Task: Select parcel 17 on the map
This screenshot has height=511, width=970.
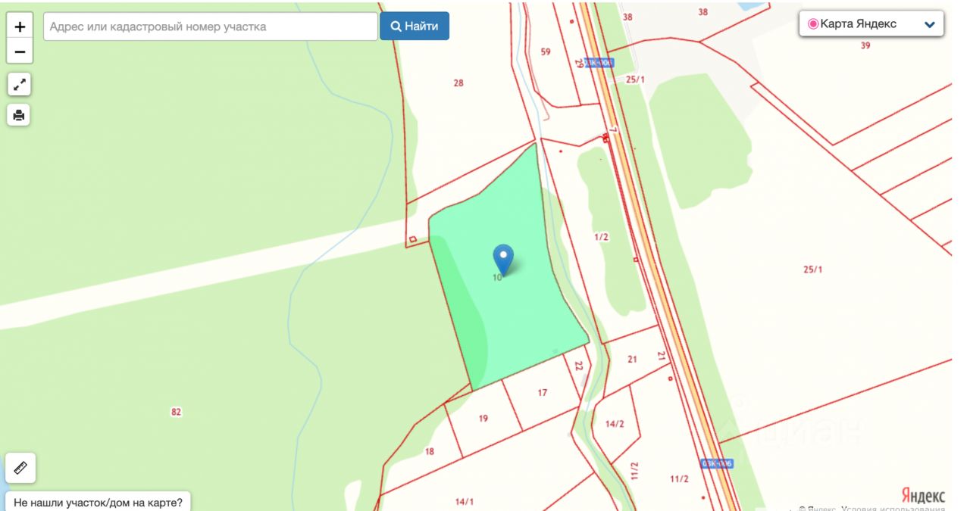Action: (542, 392)
